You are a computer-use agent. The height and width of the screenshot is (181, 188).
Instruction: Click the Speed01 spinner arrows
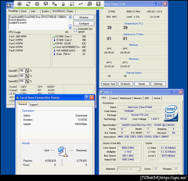coord(27,71)
